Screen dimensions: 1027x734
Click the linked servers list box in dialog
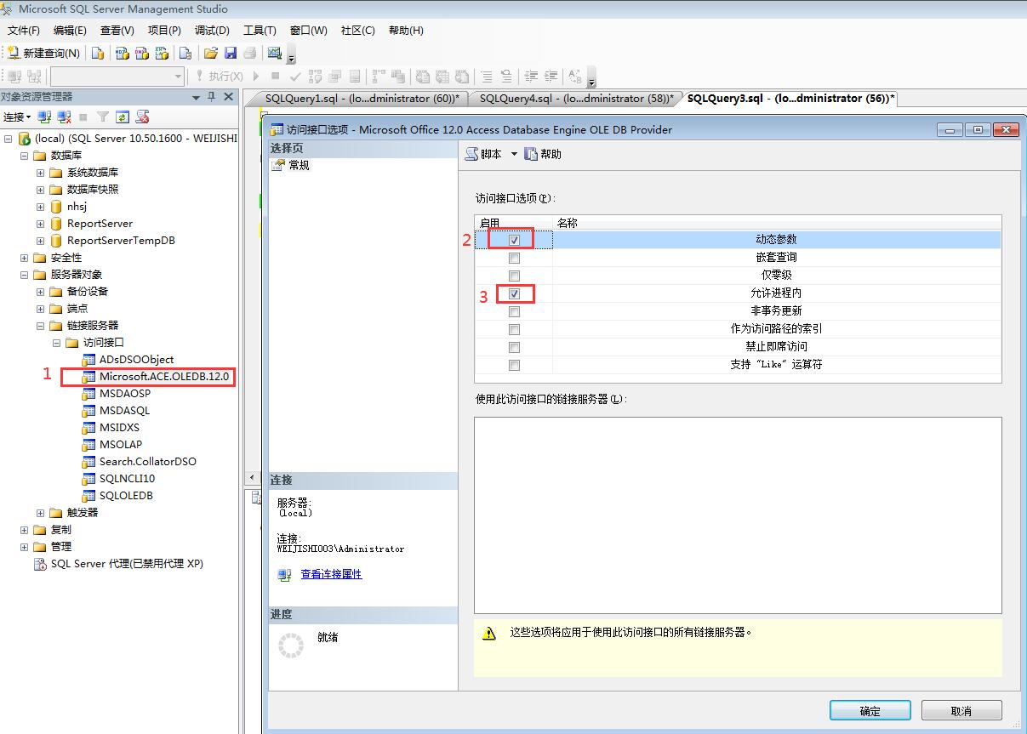click(x=738, y=515)
